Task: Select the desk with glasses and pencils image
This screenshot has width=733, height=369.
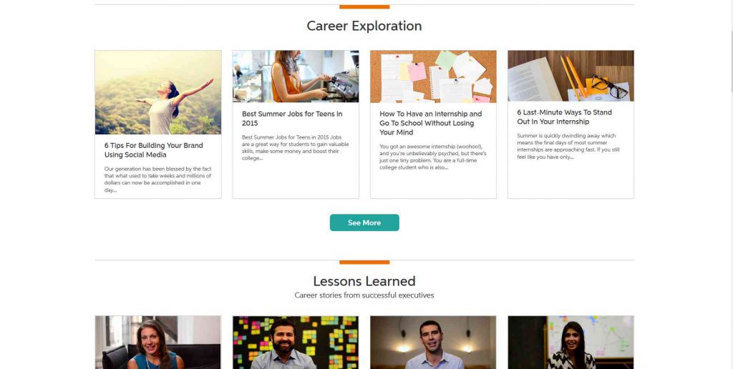Action: click(571, 76)
